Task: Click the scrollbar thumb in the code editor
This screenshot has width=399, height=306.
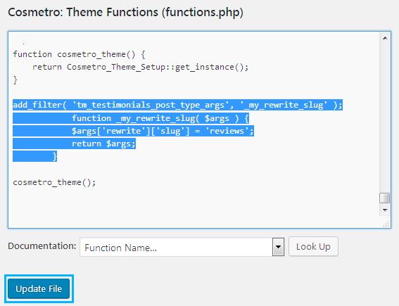Action: click(x=384, y=198)
